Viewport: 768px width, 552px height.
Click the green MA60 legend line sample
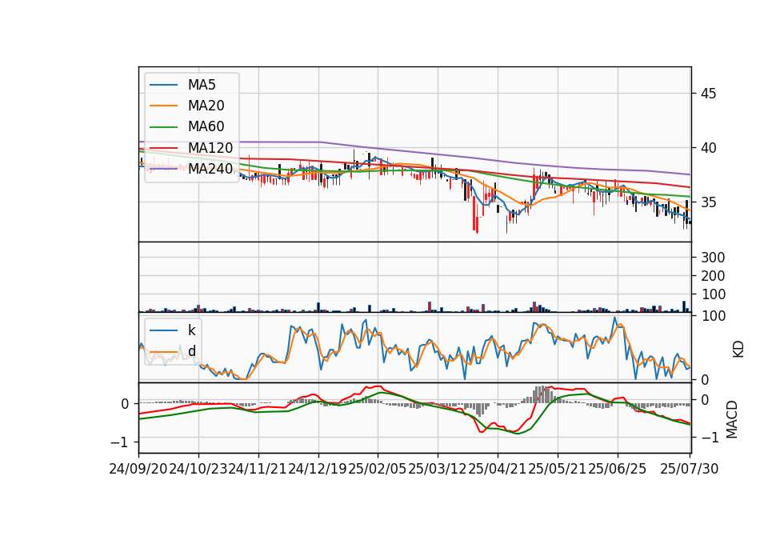(163, 127)
